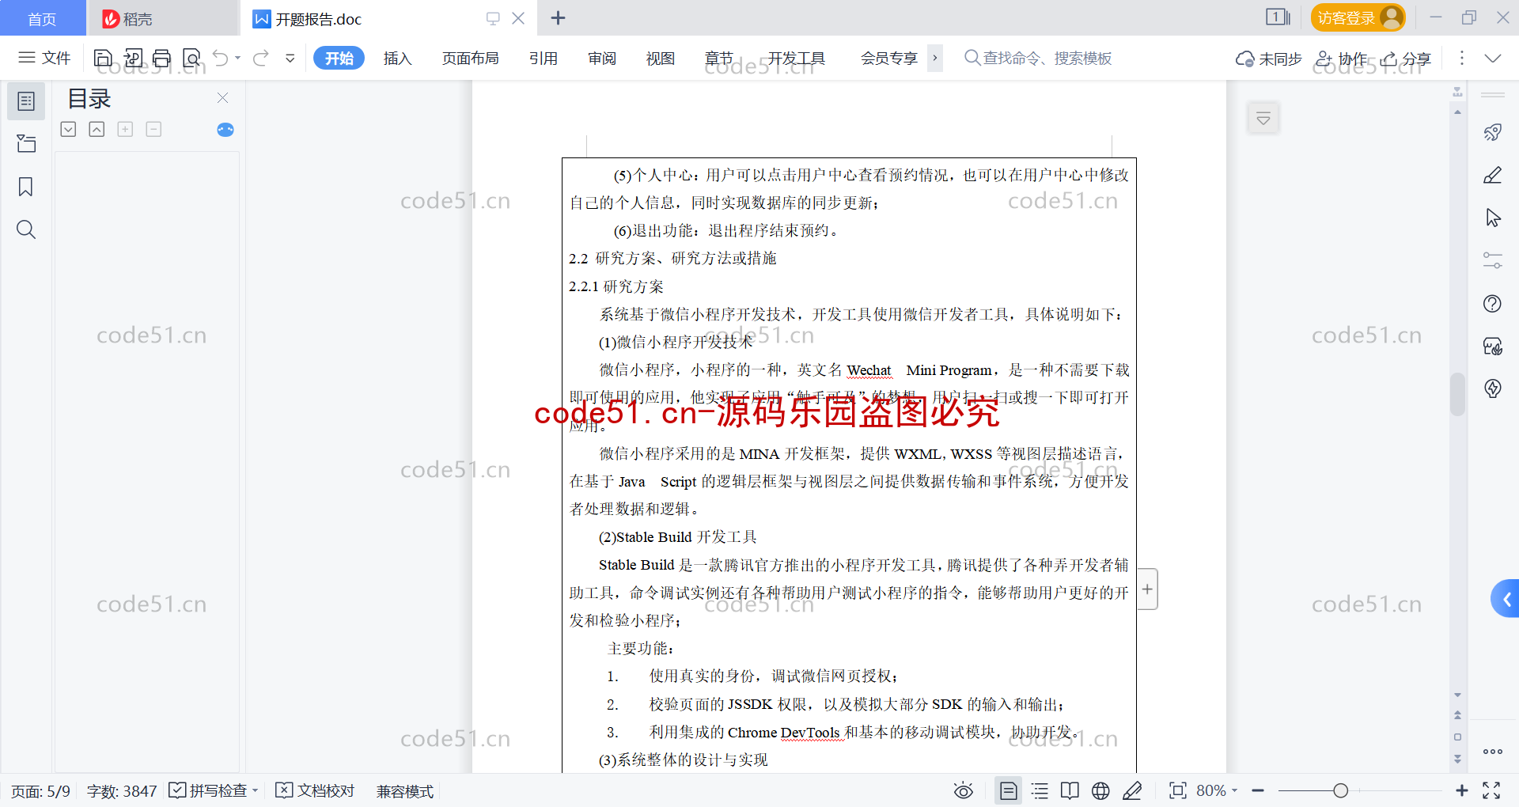Open the 文件 menu
The width and height of the screenshot is (1519, 807).
click(x=44, y=58)
